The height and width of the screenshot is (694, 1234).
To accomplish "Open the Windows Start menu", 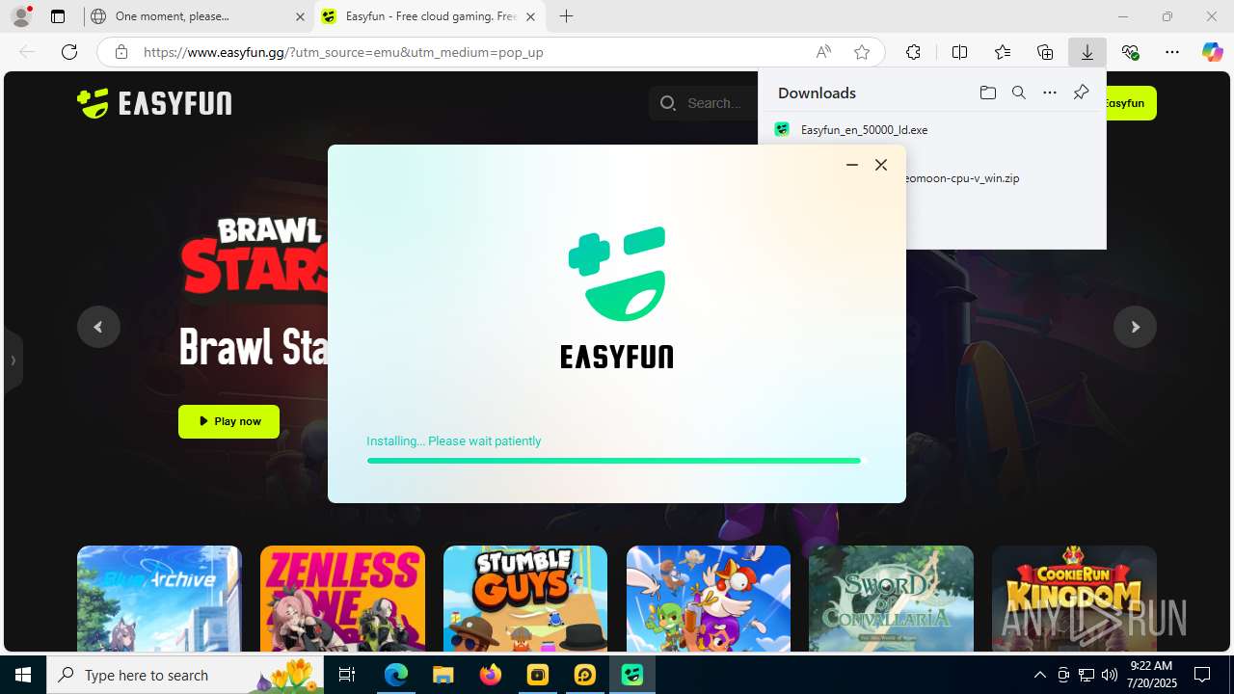I will click(x=23, y=675).
